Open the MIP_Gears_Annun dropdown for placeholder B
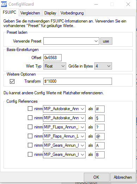The width and height of the screenshot is (137, 184). pos(64,154)
